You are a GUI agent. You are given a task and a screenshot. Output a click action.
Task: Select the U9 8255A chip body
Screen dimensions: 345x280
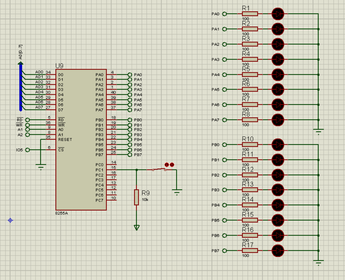click(81, 140)
